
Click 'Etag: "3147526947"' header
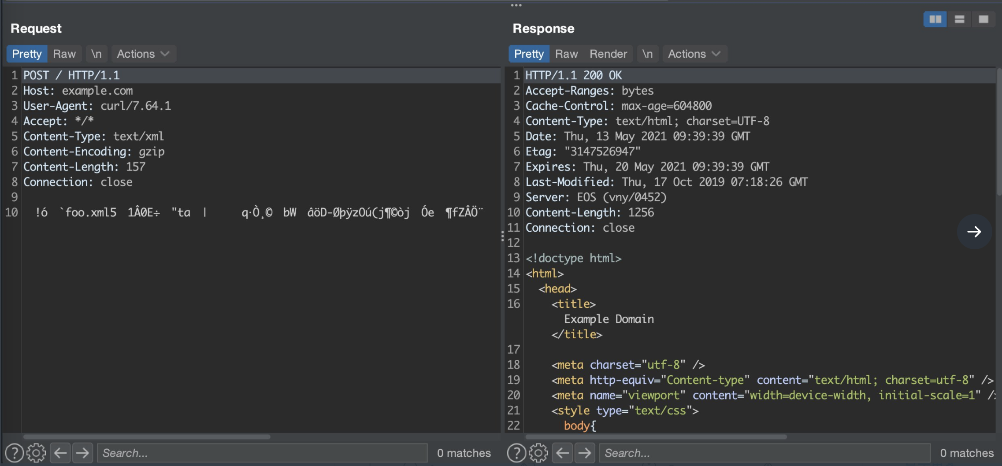tap(583, 152)
